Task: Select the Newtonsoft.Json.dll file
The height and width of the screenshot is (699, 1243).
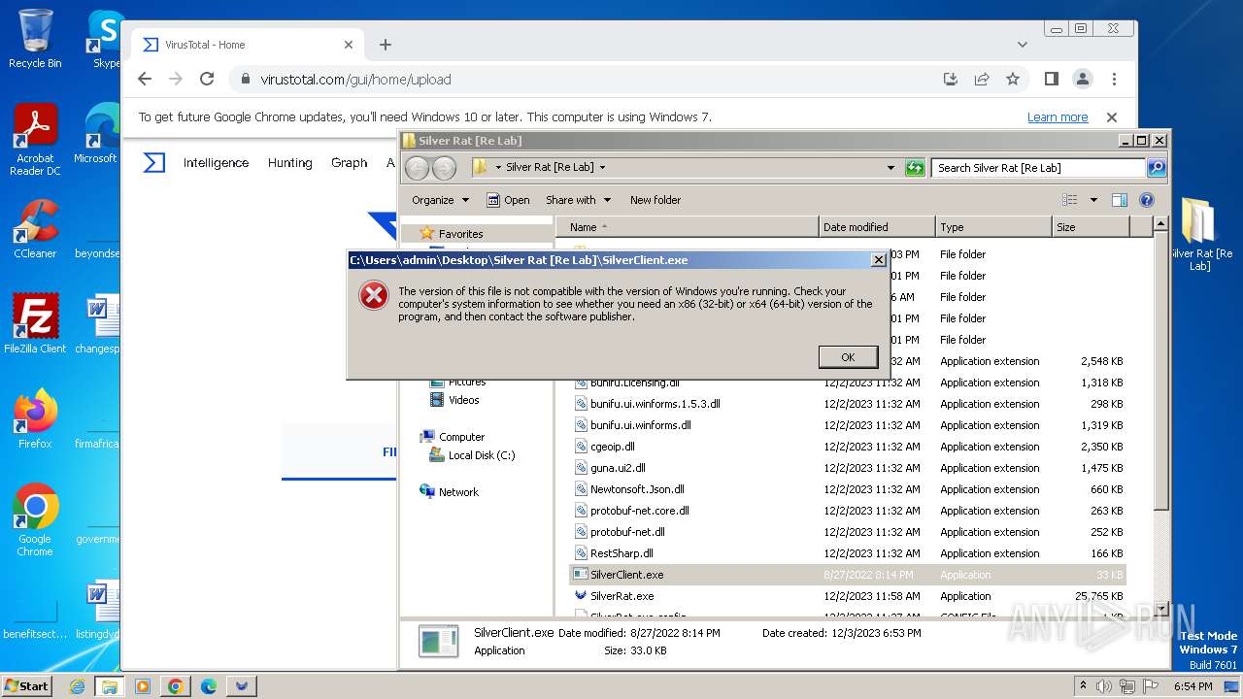Action: [x=637, y=489]
